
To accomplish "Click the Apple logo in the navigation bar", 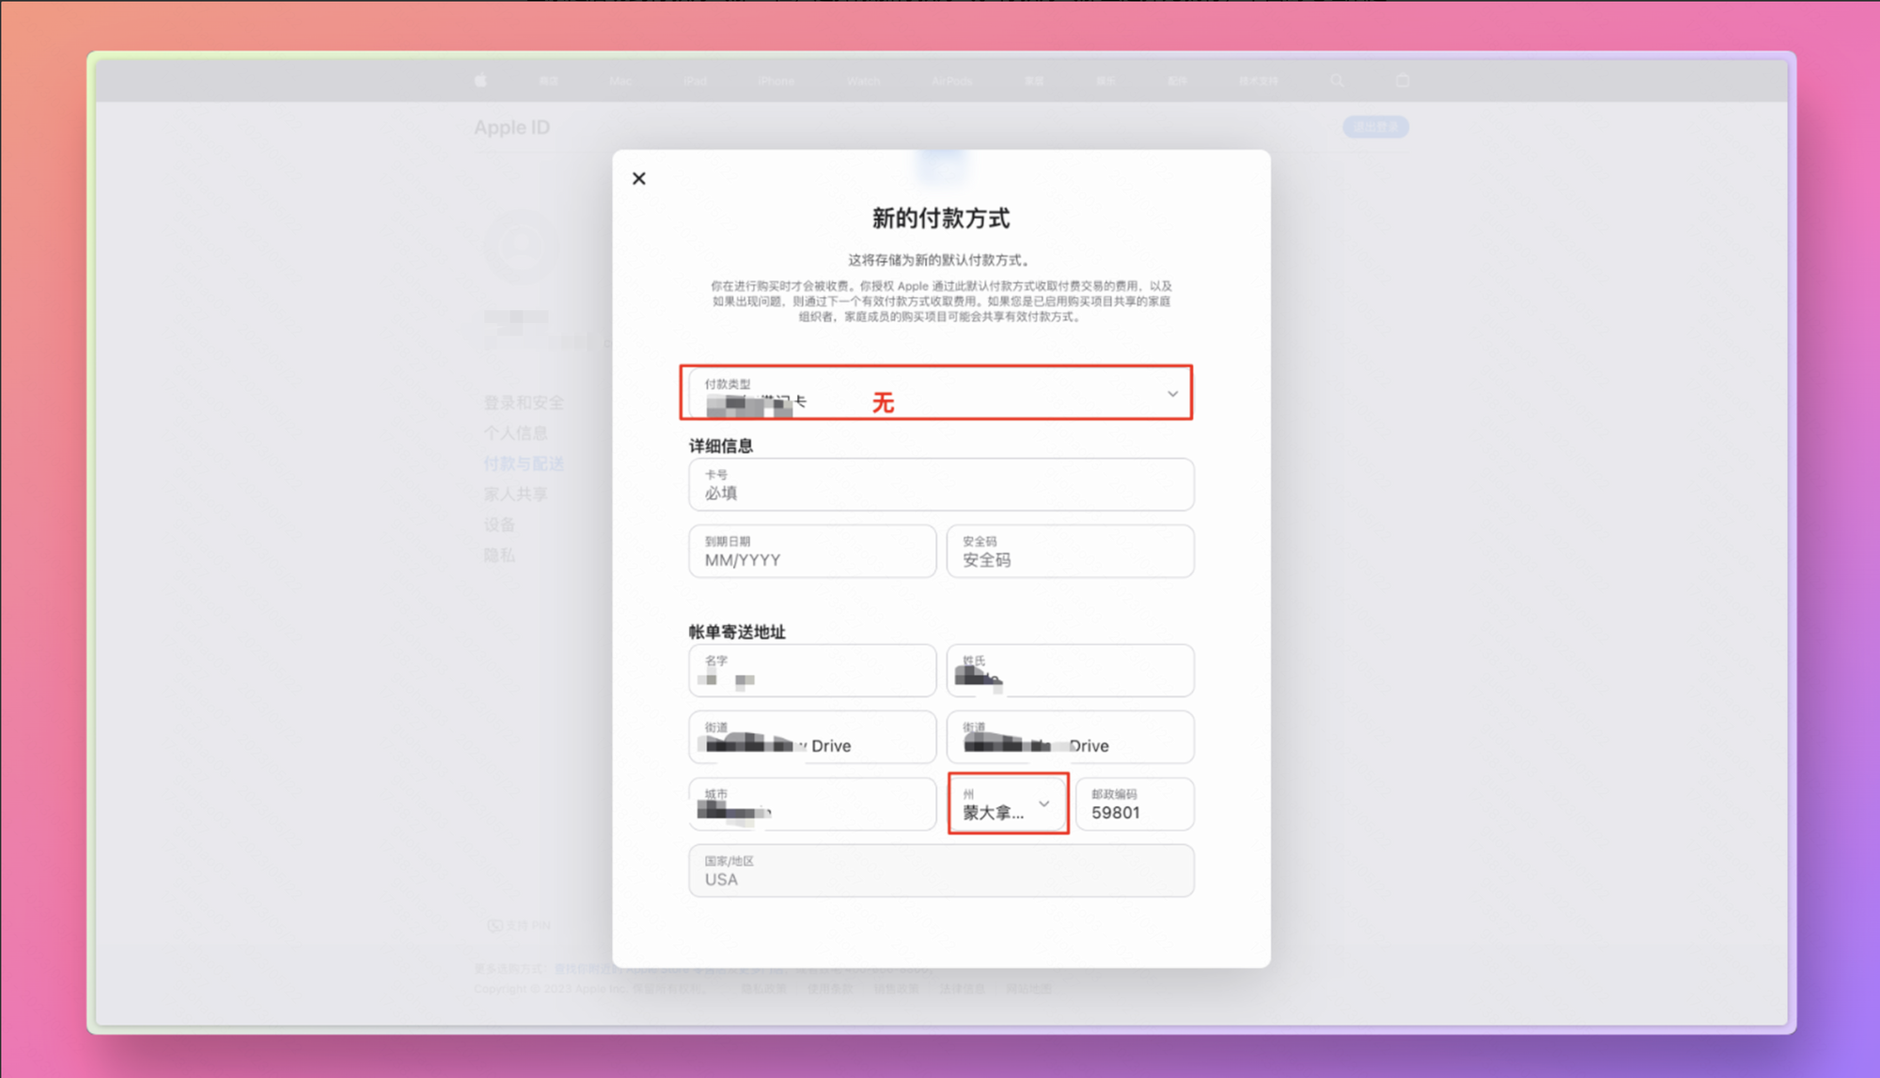I will 480,81.
